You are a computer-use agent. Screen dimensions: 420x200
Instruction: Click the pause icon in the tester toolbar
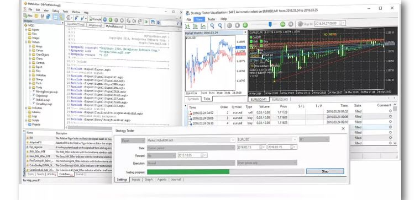tap(229, 26)
